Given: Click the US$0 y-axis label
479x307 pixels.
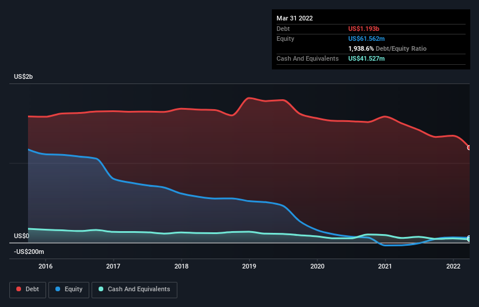Looking at the screenshot, I should click(22, 236).
